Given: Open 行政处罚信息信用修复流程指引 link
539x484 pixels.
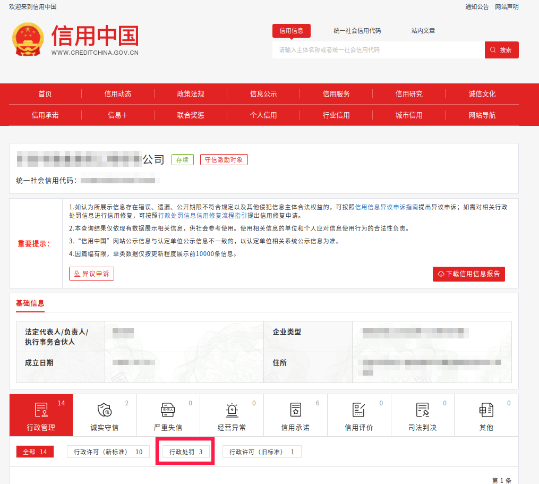Looking at the screenshot, I should pos(202,216).
